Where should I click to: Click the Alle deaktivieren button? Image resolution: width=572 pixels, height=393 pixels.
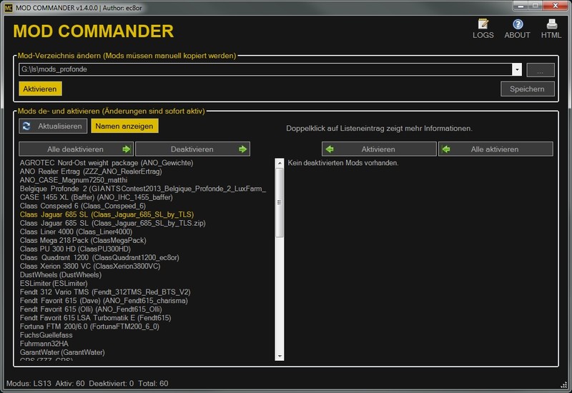tap(77, 149)
